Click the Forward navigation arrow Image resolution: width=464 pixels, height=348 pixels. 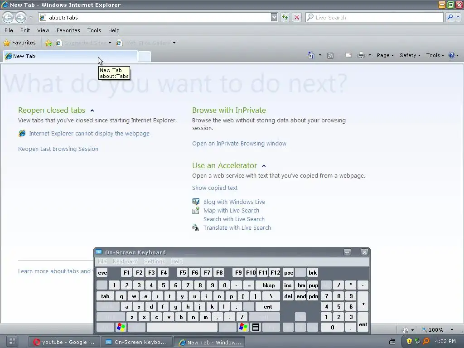20,18
